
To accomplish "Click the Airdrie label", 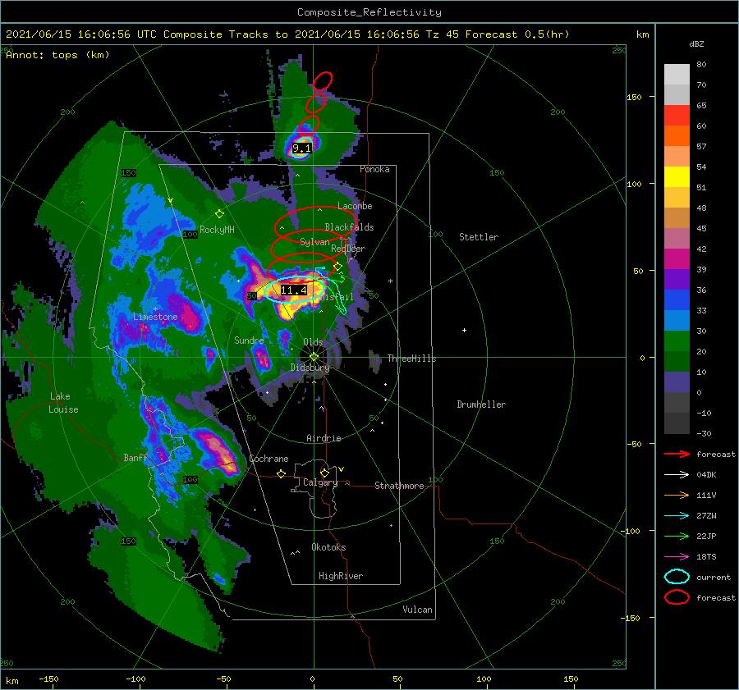I will point(324,438).
